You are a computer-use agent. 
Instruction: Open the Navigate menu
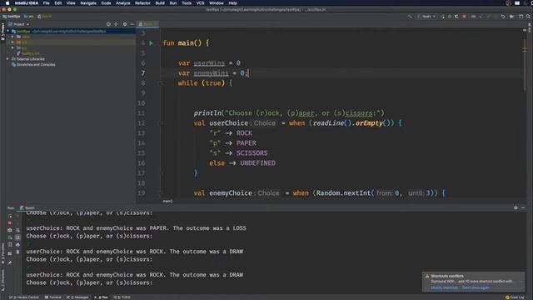tap(88, 3)
